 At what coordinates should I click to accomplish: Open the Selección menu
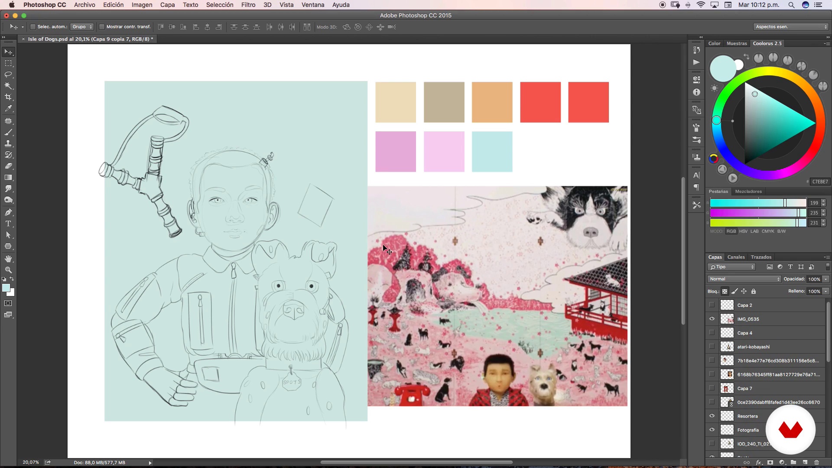click(220, 5)
